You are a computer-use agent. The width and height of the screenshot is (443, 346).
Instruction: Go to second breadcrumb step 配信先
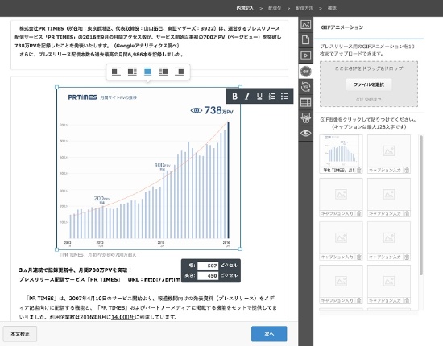275,9
